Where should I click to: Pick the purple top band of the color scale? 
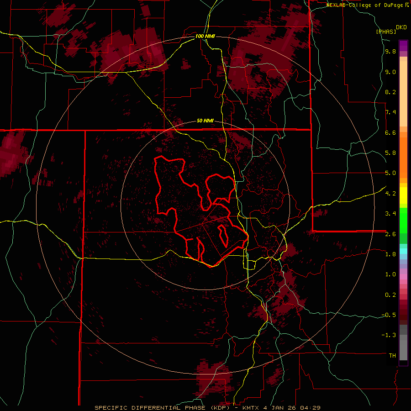click(403, 46)
